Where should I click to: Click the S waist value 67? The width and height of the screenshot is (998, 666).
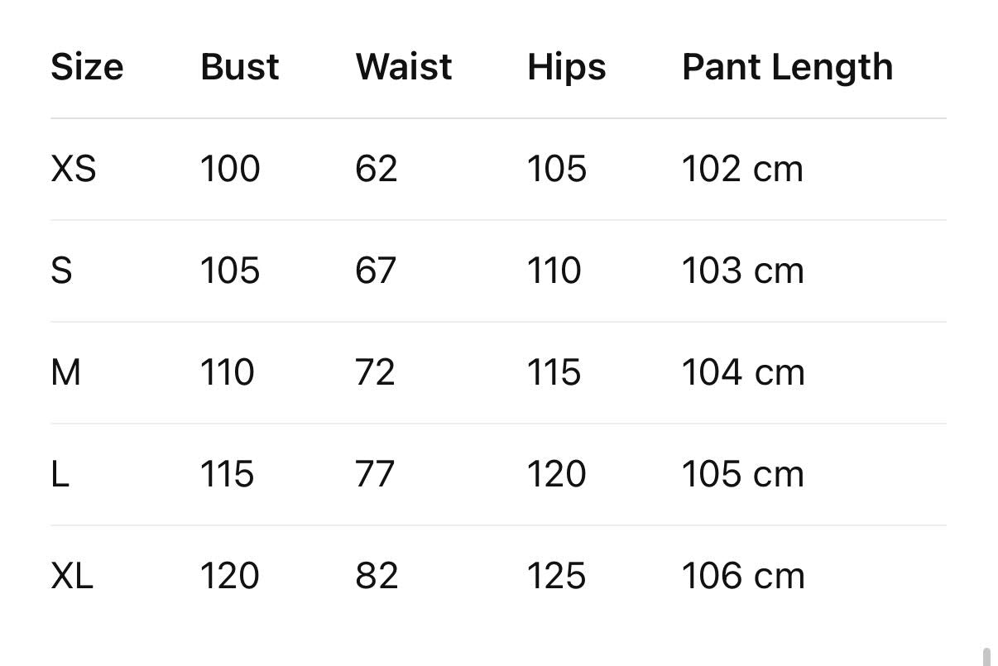[x=377, y=271]
